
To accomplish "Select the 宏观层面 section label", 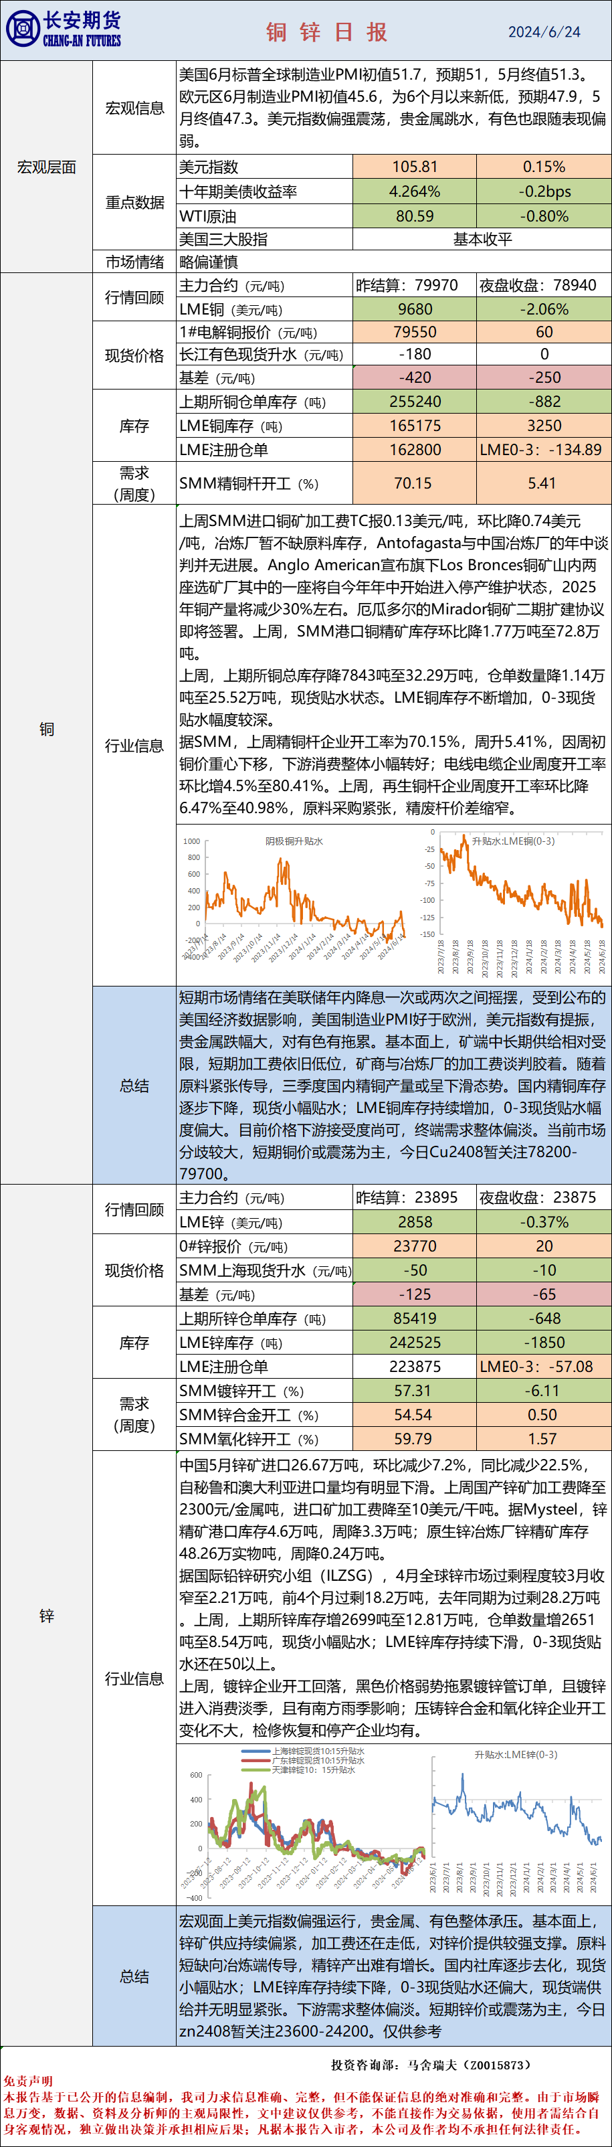I will (x=47, y=167).
